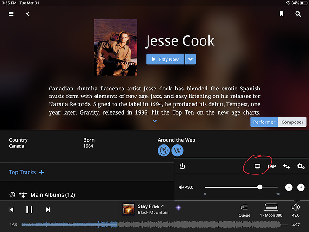Open the Stay Free album thumbnail

click(129, 209)
